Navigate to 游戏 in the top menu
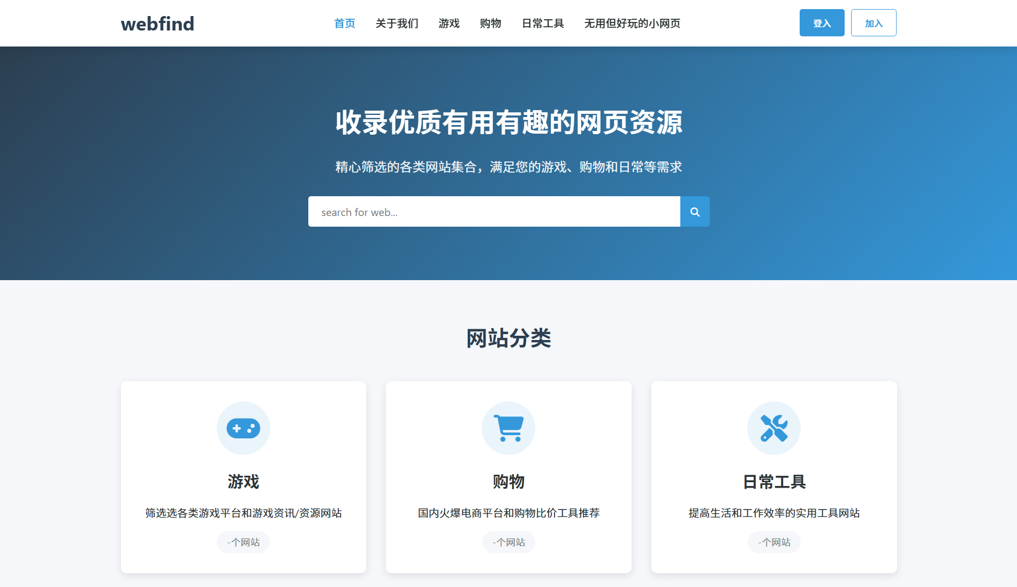This screenshot has height=587, width=1017. click(449, 23)
